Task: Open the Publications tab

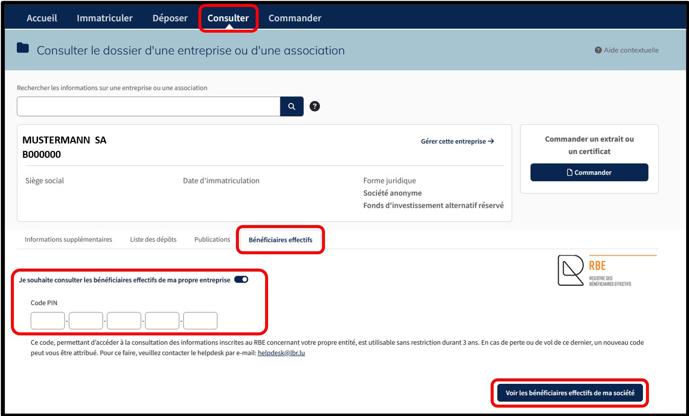Action: [x=212, y=239]
